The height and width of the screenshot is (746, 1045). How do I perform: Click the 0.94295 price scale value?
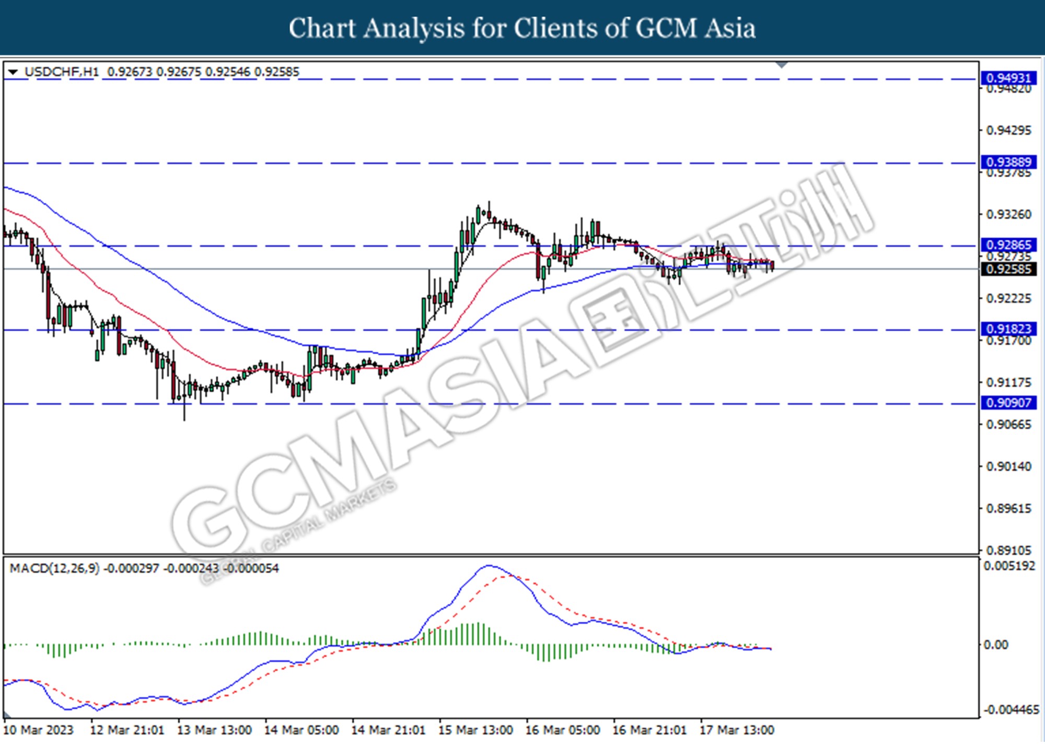pos(1008,131)
